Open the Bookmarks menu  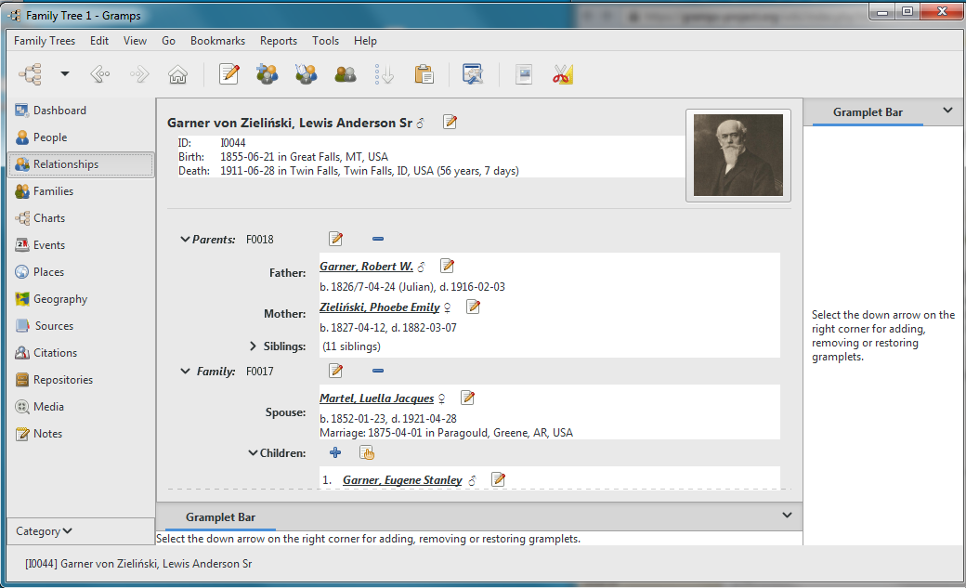coord(217,41)
